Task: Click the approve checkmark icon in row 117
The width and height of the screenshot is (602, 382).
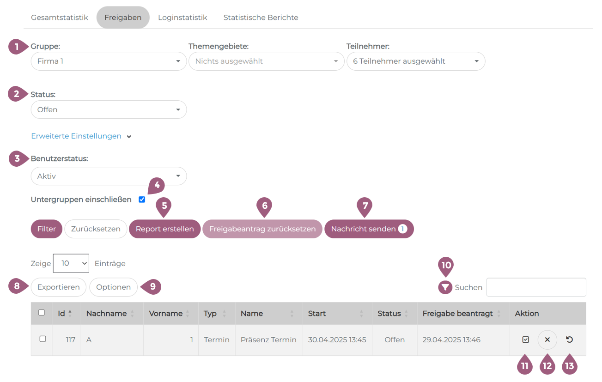Action: click(525, 340)
